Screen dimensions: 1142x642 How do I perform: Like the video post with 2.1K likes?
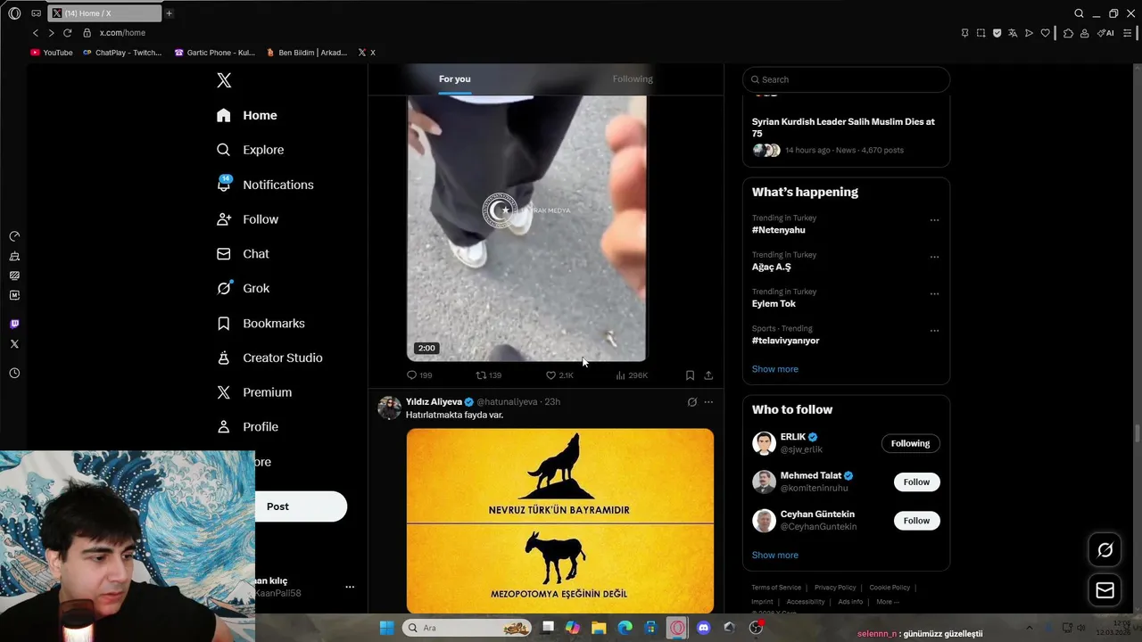(x=559, y=375)
